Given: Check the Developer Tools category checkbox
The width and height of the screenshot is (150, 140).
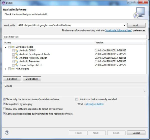Looking at the screenshot, I should [x=9, y=47].
